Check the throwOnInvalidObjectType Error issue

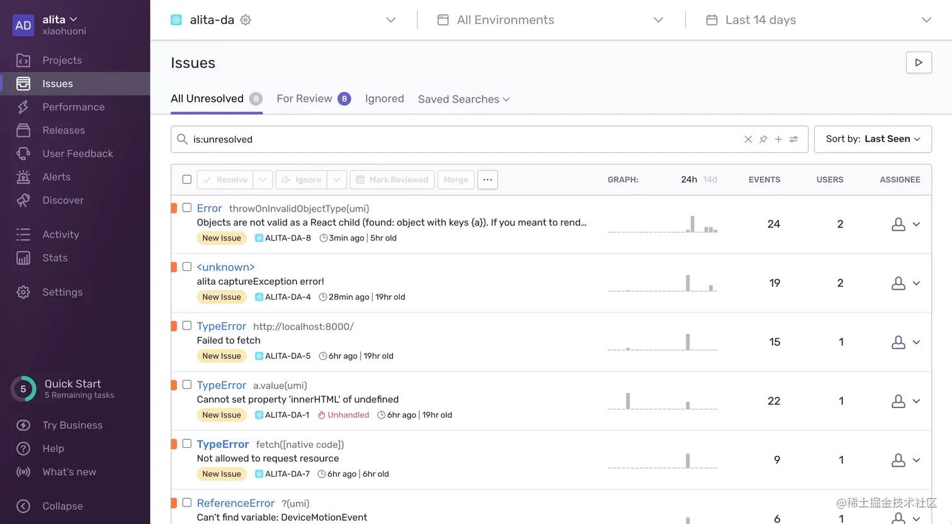click(187, 208)
